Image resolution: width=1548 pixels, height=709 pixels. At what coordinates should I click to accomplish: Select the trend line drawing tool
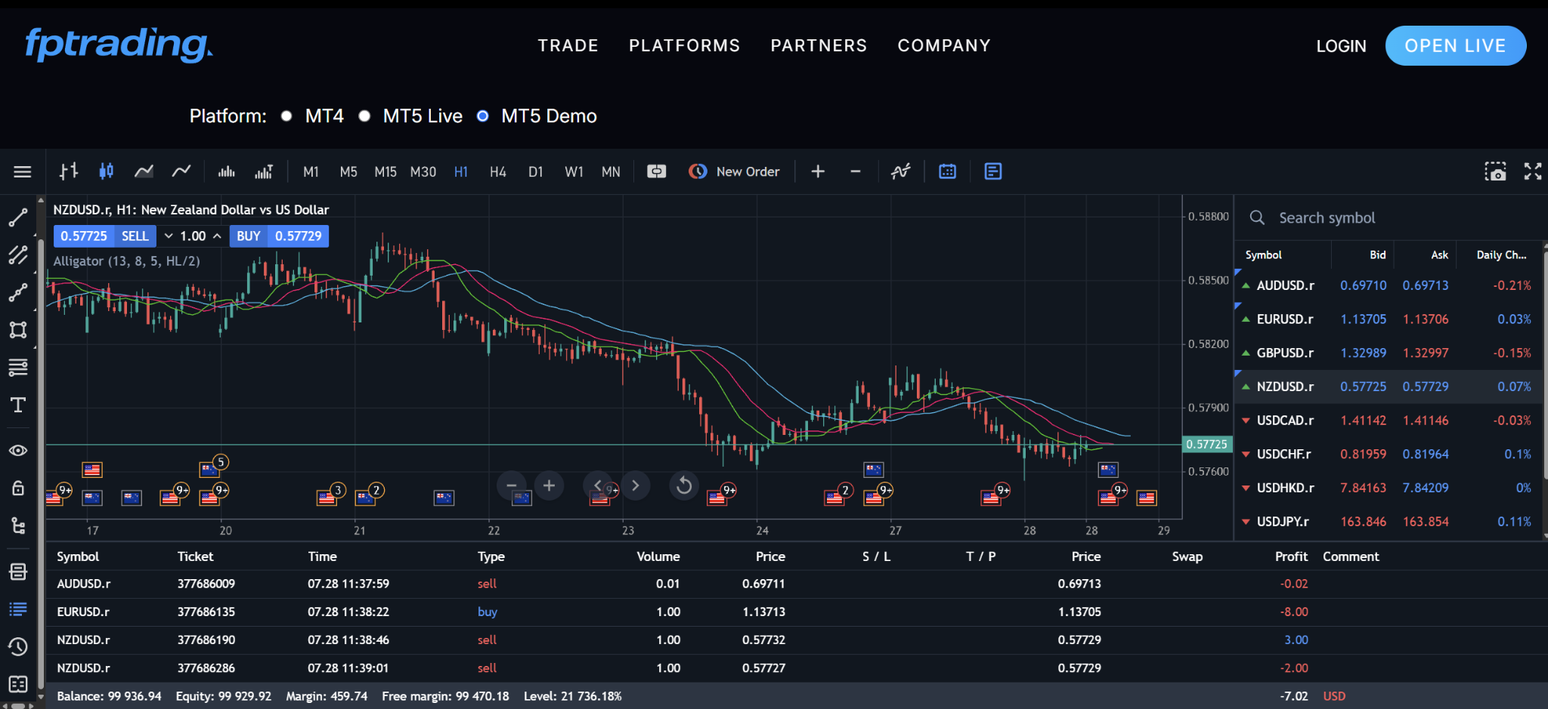18,217
